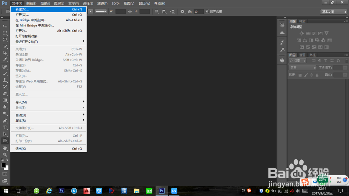
Task: Select the Clone Stamp tool
Action: coord(5,80)
